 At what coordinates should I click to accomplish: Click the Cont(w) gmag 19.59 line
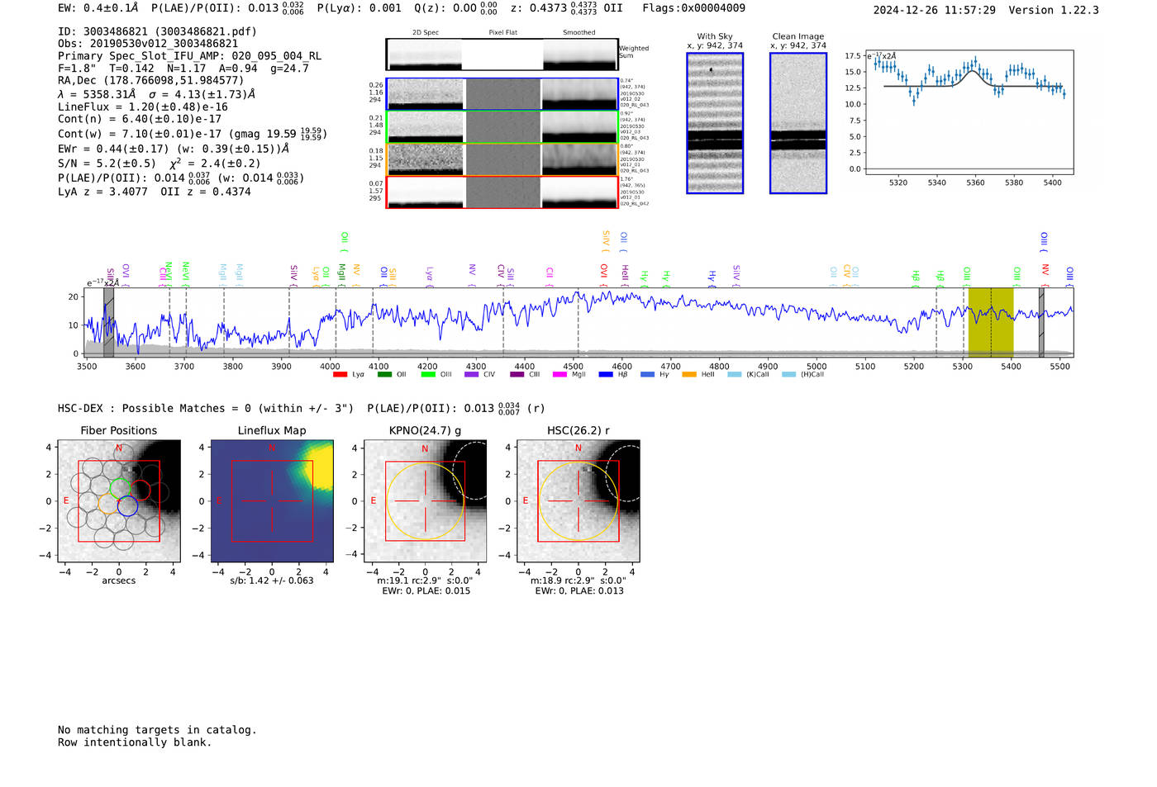pyautogui.click(x=193, y=133)
